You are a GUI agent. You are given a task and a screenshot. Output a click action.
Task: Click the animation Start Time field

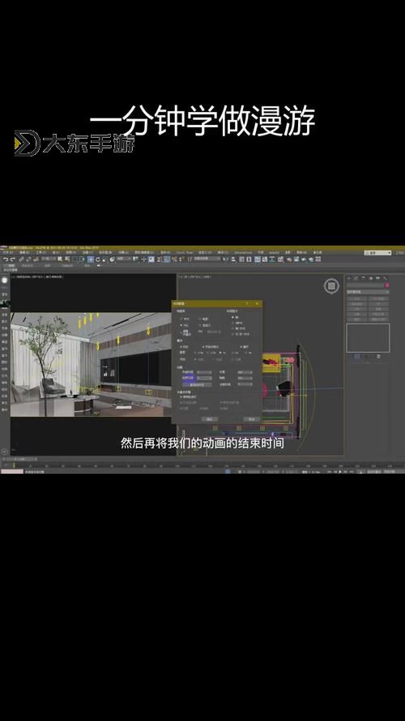[x=204, y=372]
